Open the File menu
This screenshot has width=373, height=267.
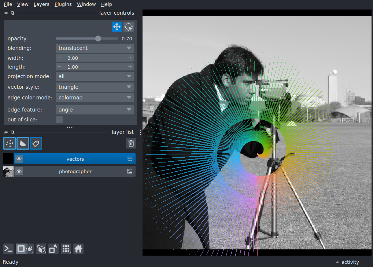click(8, 4)
